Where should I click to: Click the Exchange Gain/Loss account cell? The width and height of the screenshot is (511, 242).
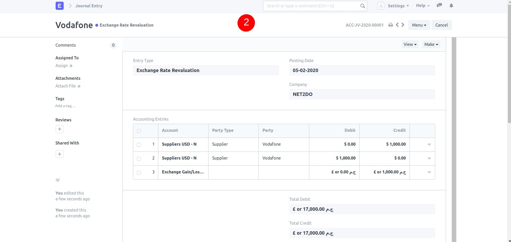[x=183, y=172]
